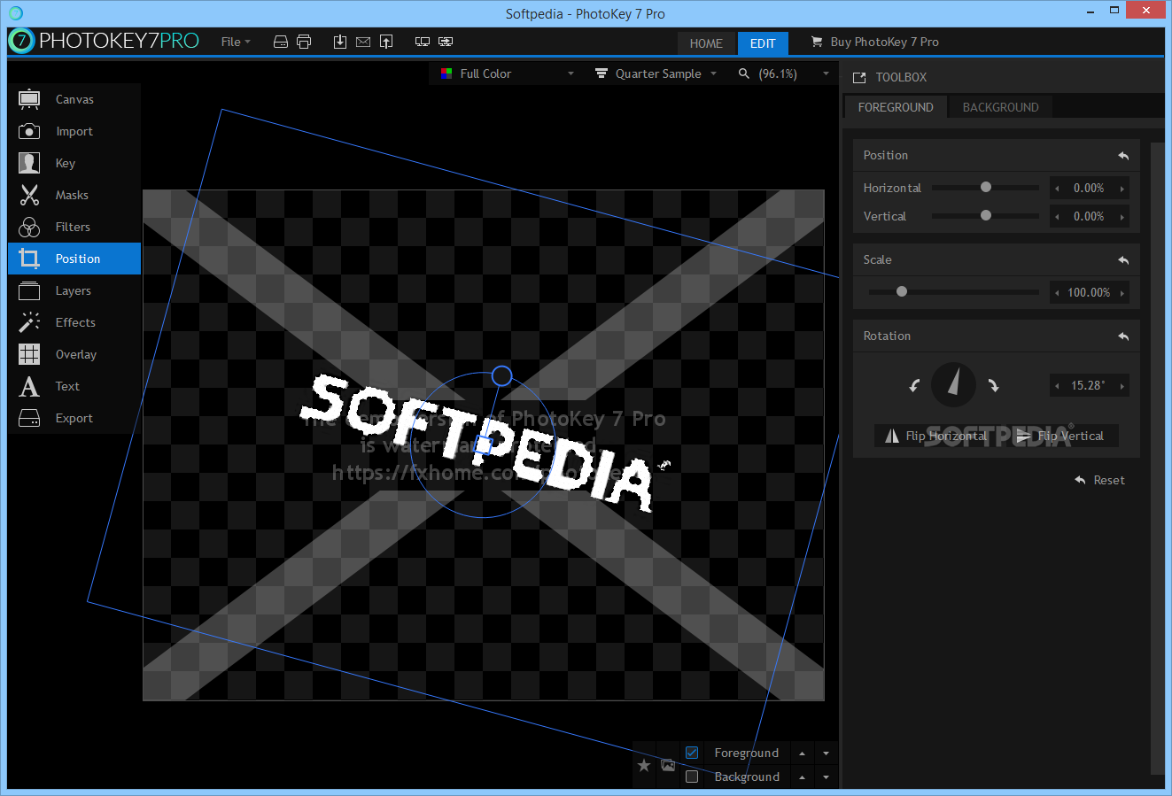Image resolution: width=1172 pixels, height=796 pixels.
Task: Pop out the Toolbox panel icon
Action: [859, 78]
